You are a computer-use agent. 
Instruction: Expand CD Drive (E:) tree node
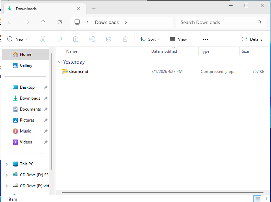pyautogui.click(x=7, y=186)
